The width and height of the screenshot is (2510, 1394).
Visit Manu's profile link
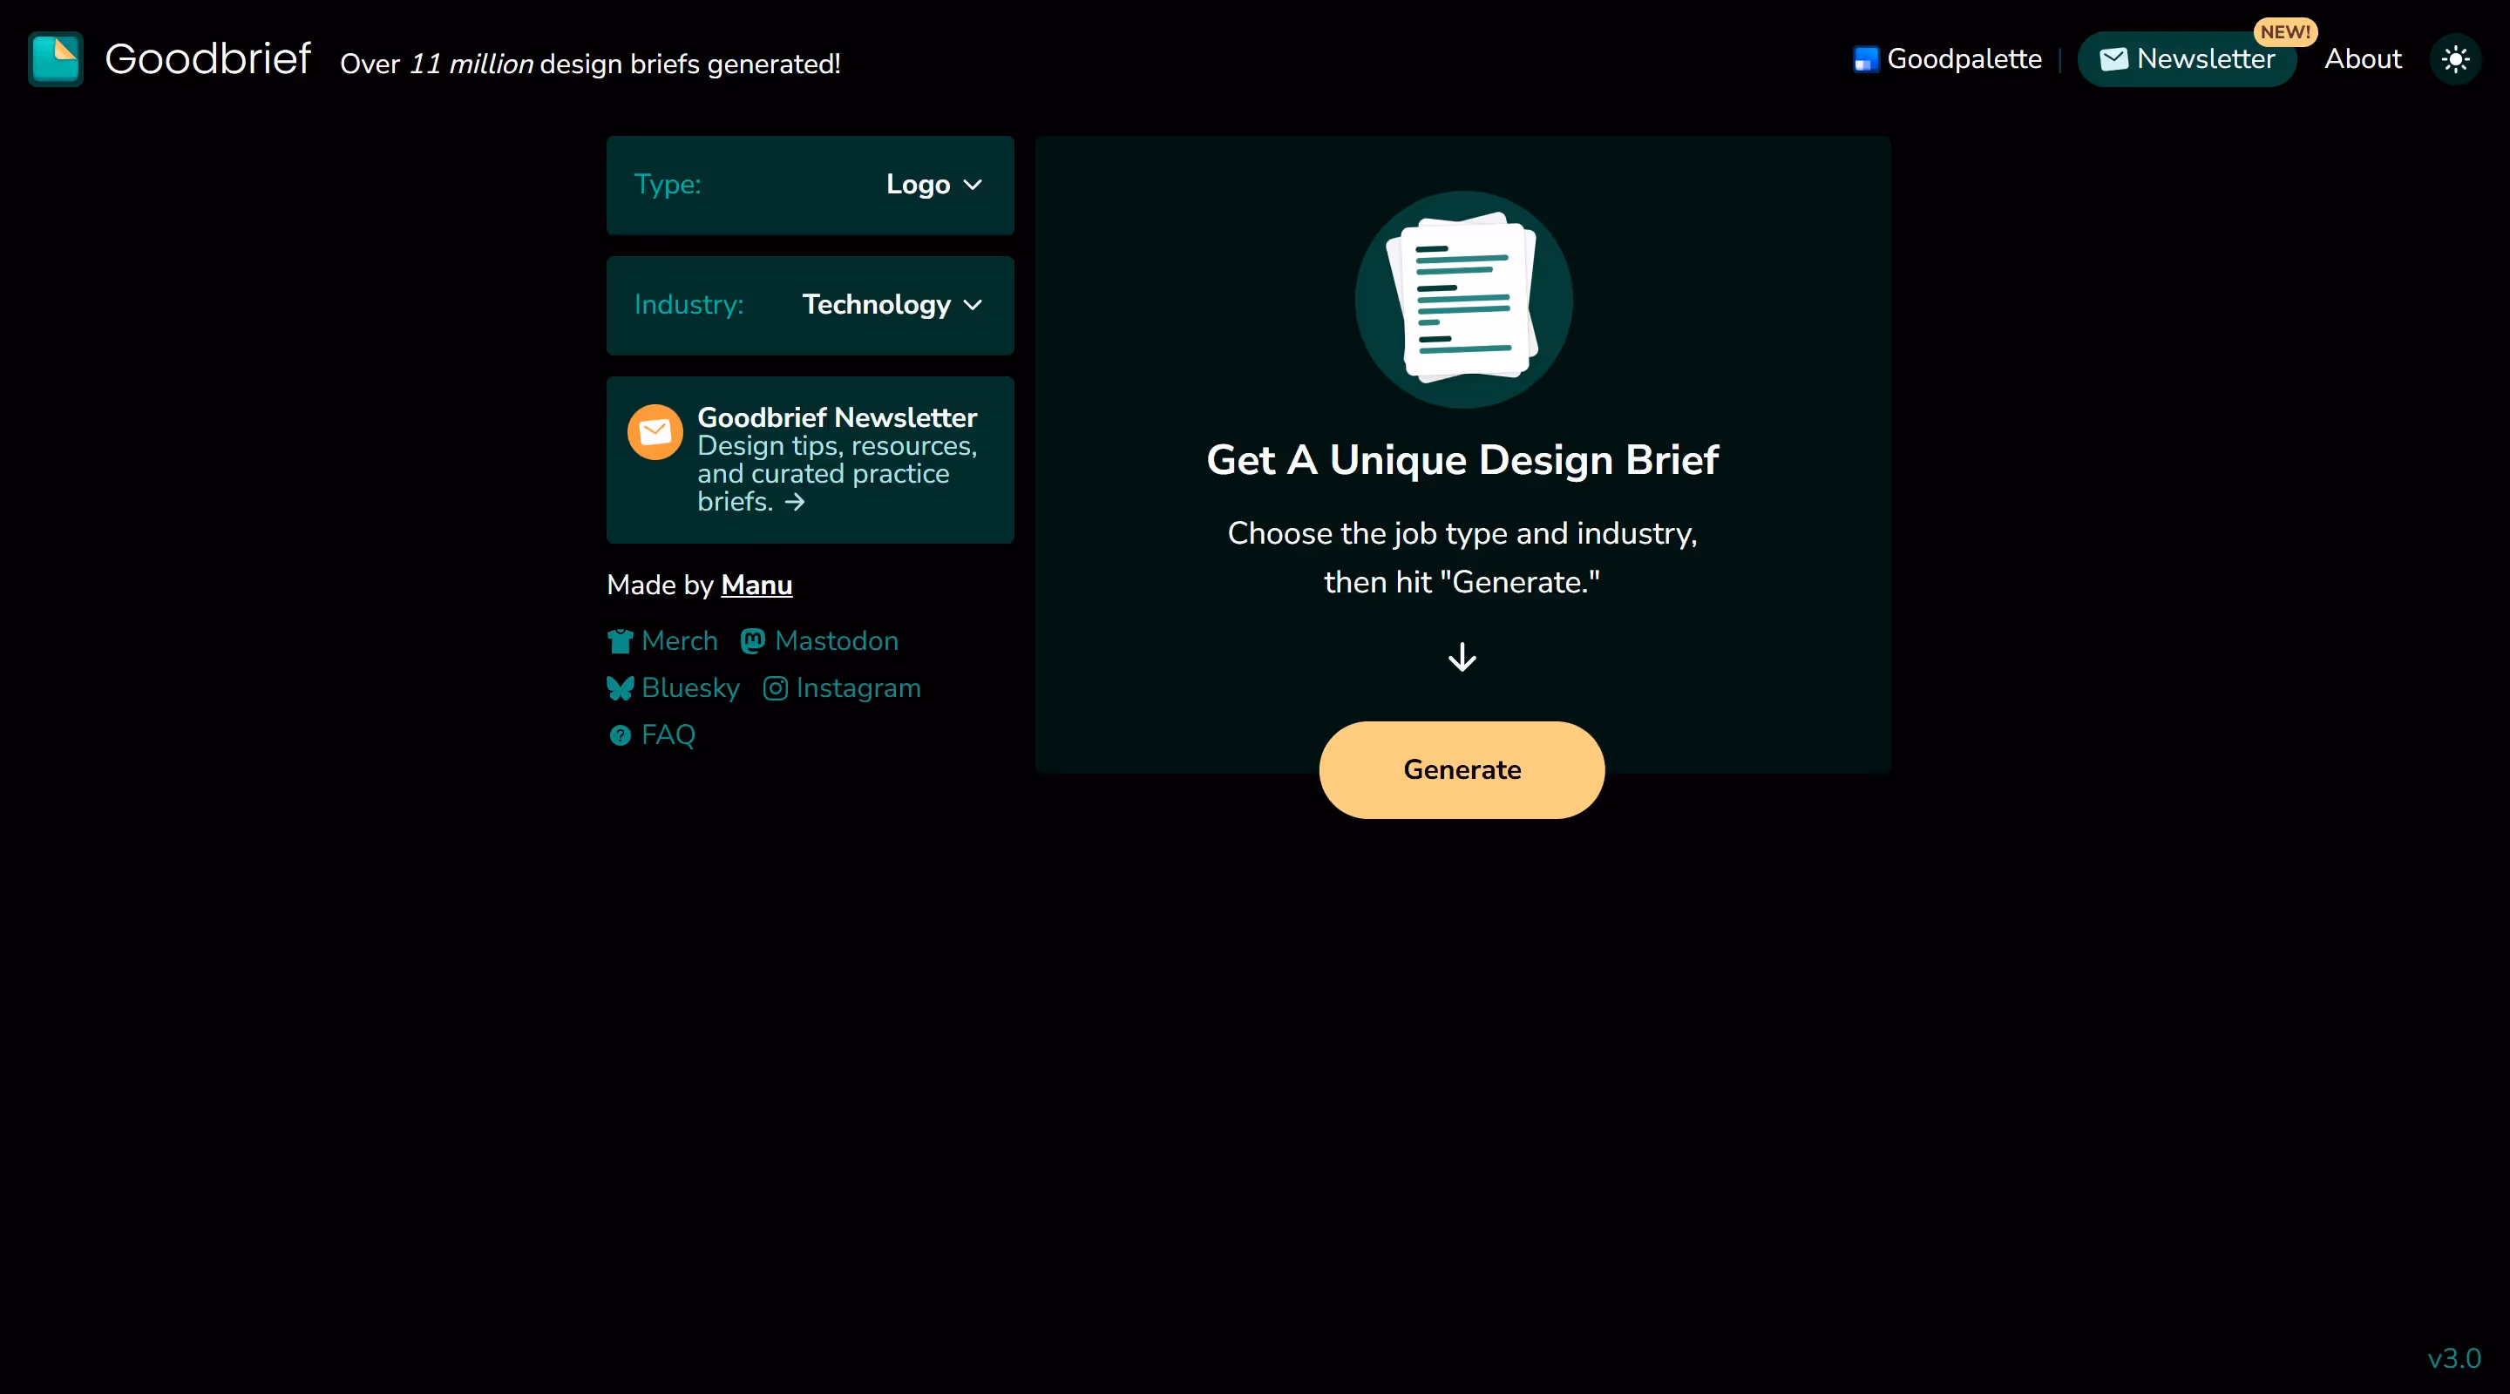tap(756, 585)
